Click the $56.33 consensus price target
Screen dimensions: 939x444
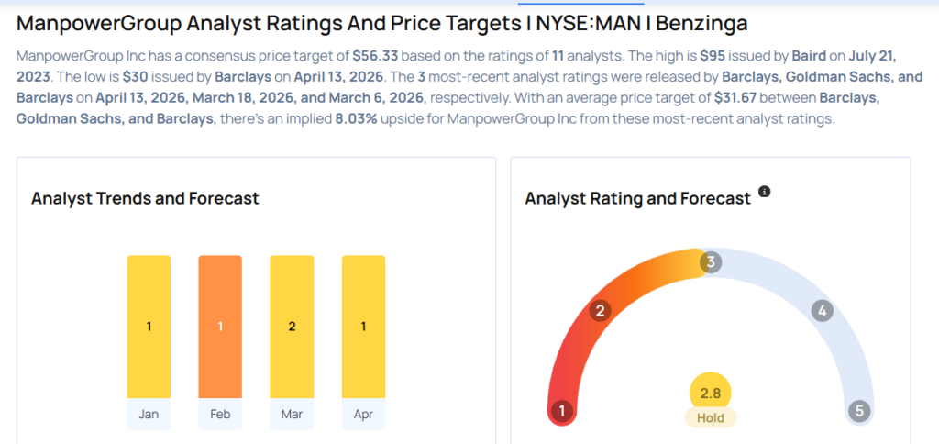pyautogui.click(x=375, y=56)
